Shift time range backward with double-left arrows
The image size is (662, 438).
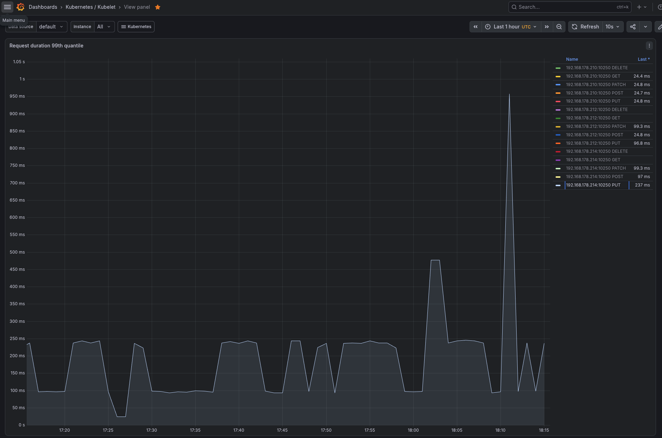click(476, 27)
